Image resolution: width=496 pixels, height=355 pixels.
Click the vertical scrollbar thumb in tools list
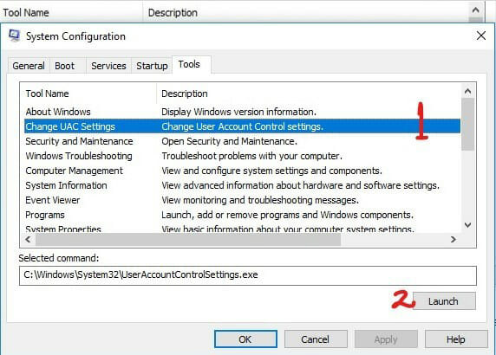pos(468,124)
